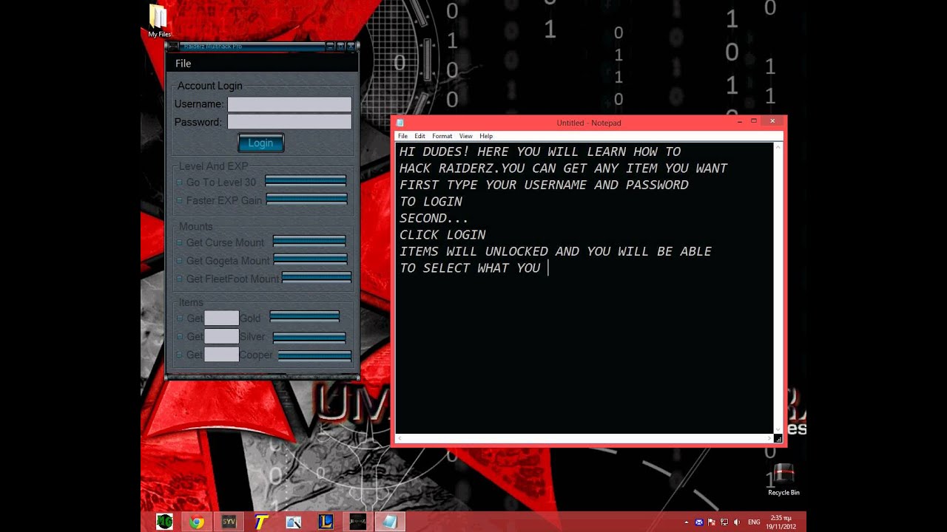This screenshot has height=532, width=947.
Task: Minimize the Raiderz Multihack window
Action: pyautogui.click(x=331, y=47)
